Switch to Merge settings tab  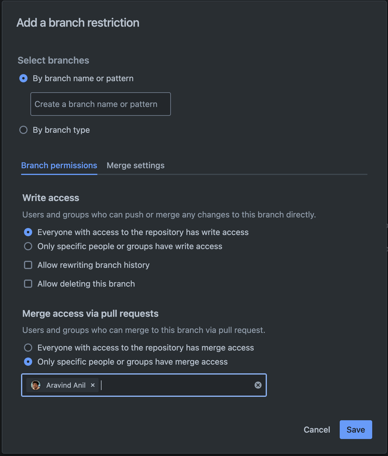click(135, 166)
